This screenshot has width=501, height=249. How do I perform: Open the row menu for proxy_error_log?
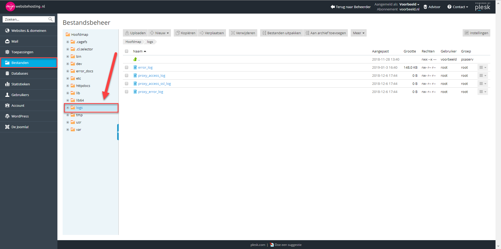pos(483,92)
